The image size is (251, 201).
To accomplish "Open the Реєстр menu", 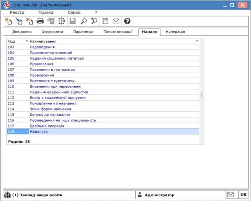I will [x=17, y=12].
